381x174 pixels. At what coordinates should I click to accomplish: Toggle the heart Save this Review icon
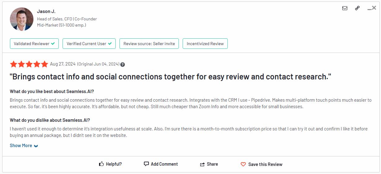[x=243, y=164]
